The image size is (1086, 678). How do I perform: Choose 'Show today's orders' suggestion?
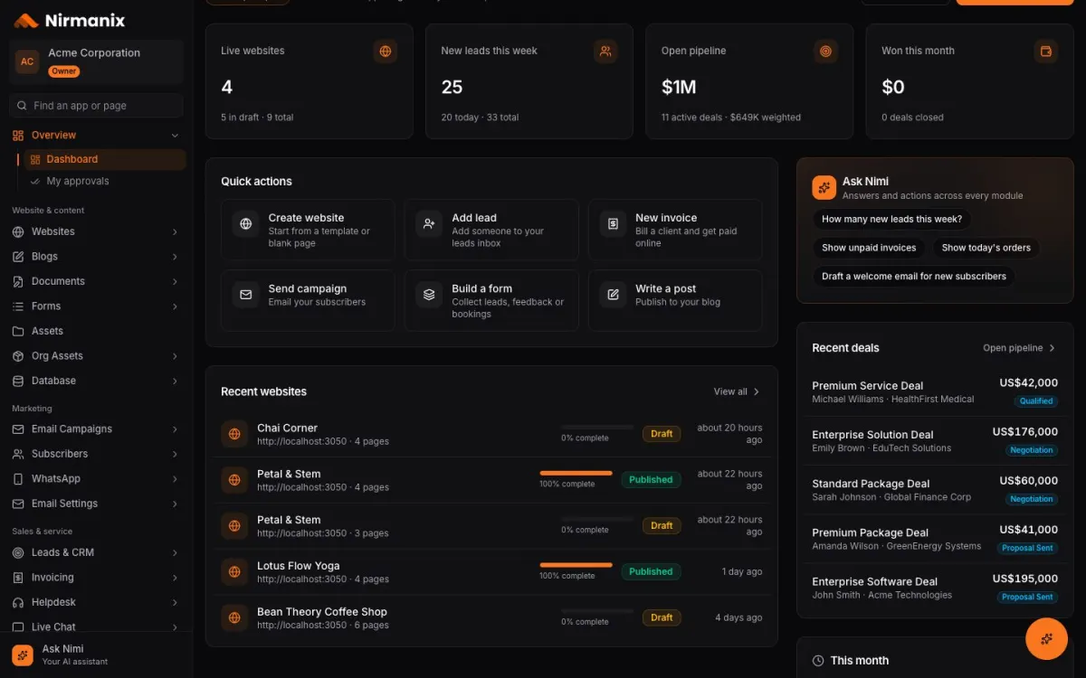(986, 248)
